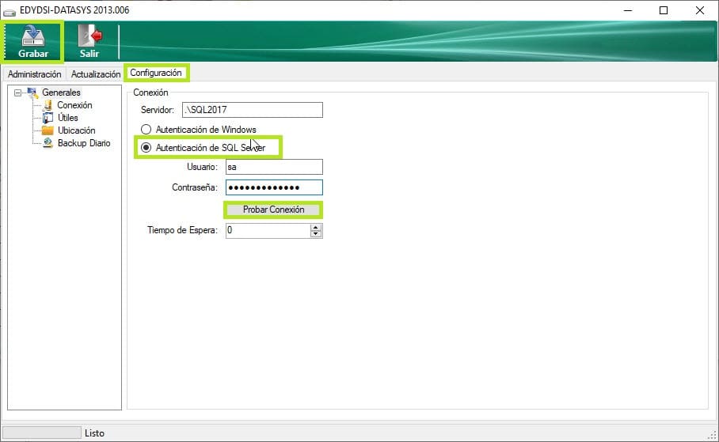
Task: Focus the Contraseña password field
Action: point(273,187)
